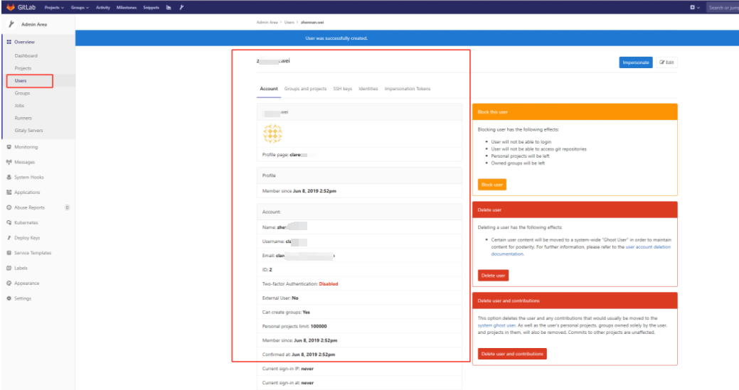The width and height of the screenshot is (739, 390).
Task: Open Snippets in the top navigation
Action: 151,8
